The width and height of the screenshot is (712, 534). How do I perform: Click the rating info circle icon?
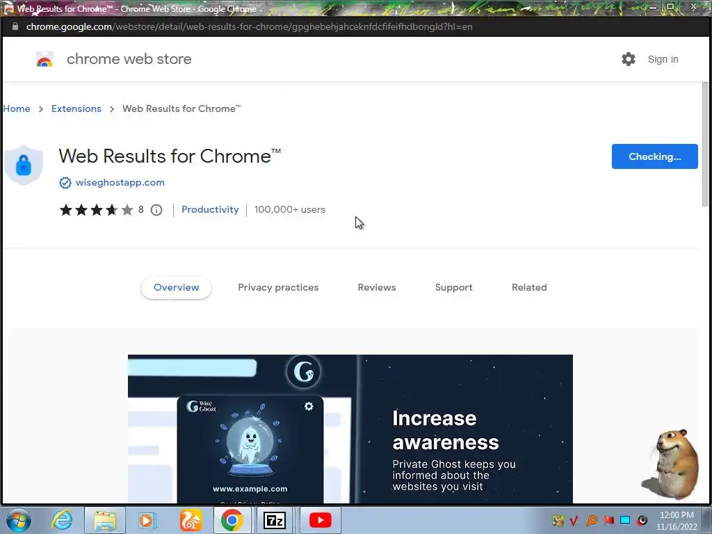pos(156,210)
